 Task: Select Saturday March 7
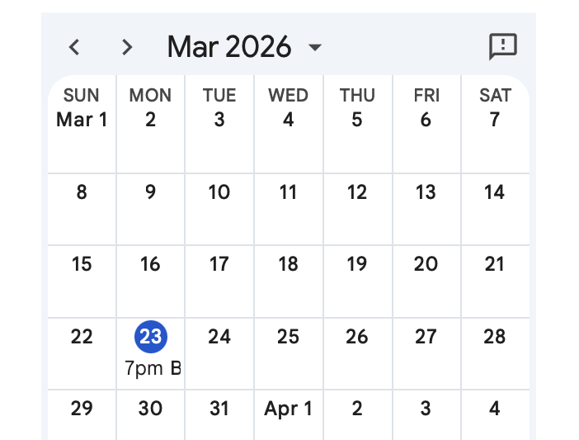(494, 120)
